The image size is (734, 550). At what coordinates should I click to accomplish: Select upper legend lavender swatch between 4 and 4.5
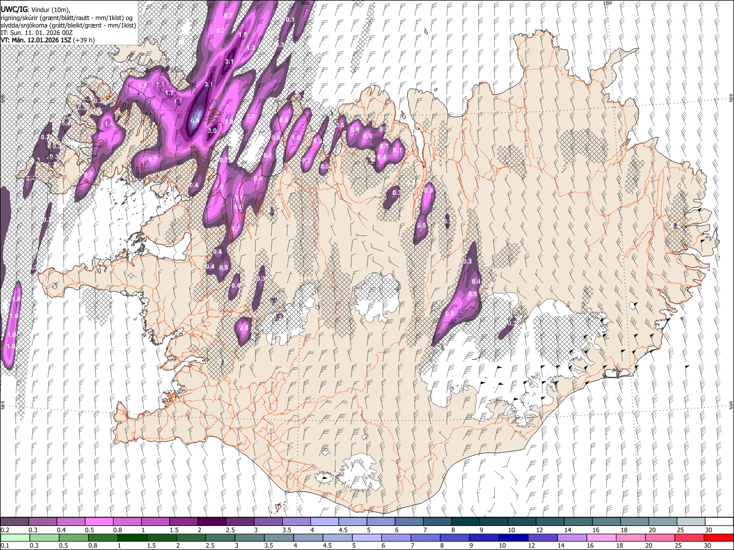(x=325, y=522)
